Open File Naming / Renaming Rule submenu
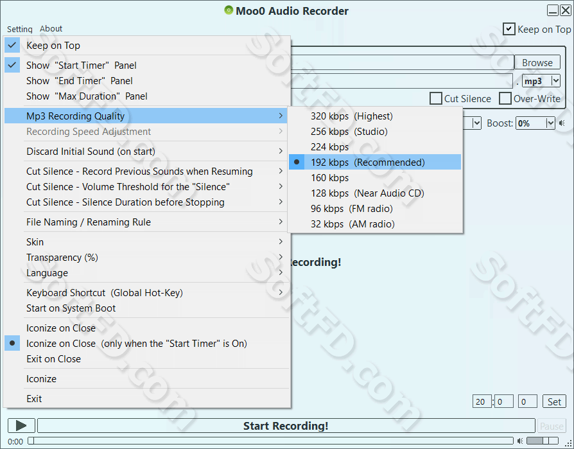574x449 pixels. point(146,222)
